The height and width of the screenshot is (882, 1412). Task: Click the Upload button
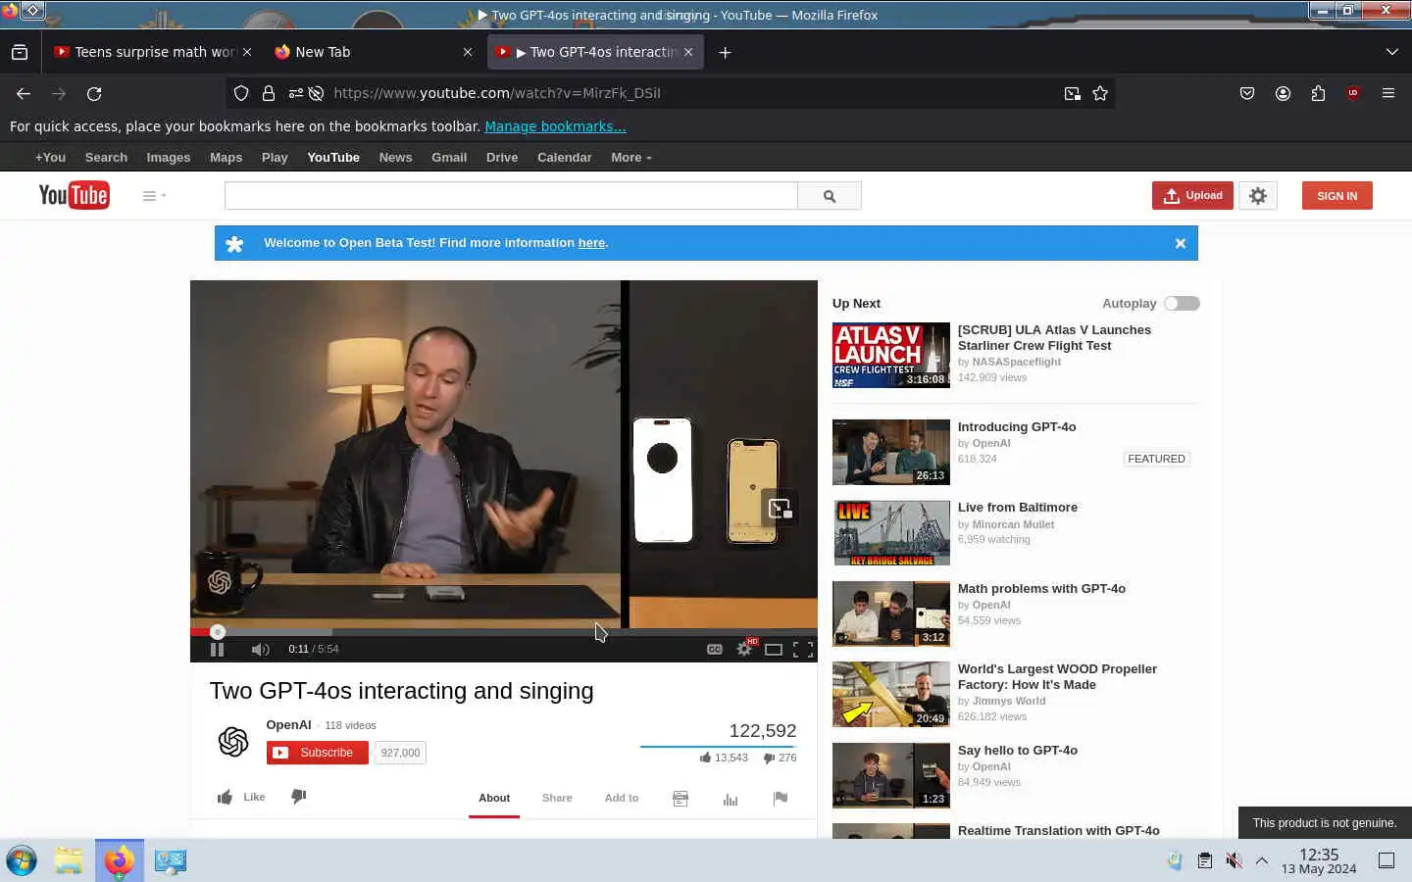[x=1192, y=196]
